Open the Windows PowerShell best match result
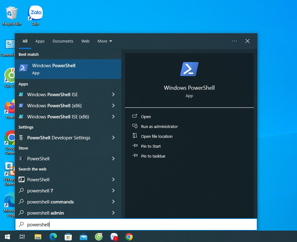The image size is (297, 242). click(x=68, y=69)
